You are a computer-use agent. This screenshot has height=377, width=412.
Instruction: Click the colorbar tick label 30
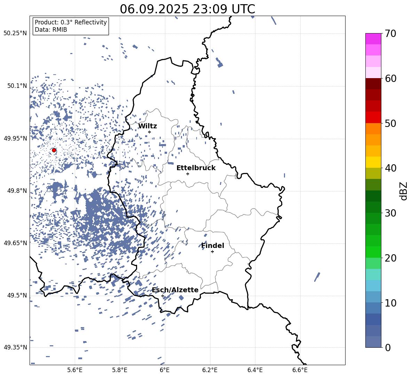(390, 213)
